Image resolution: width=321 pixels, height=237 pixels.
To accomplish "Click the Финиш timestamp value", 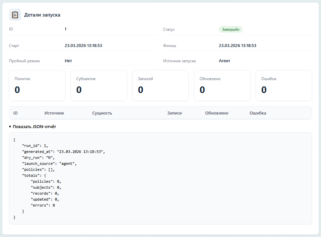I will pos(237,46).
